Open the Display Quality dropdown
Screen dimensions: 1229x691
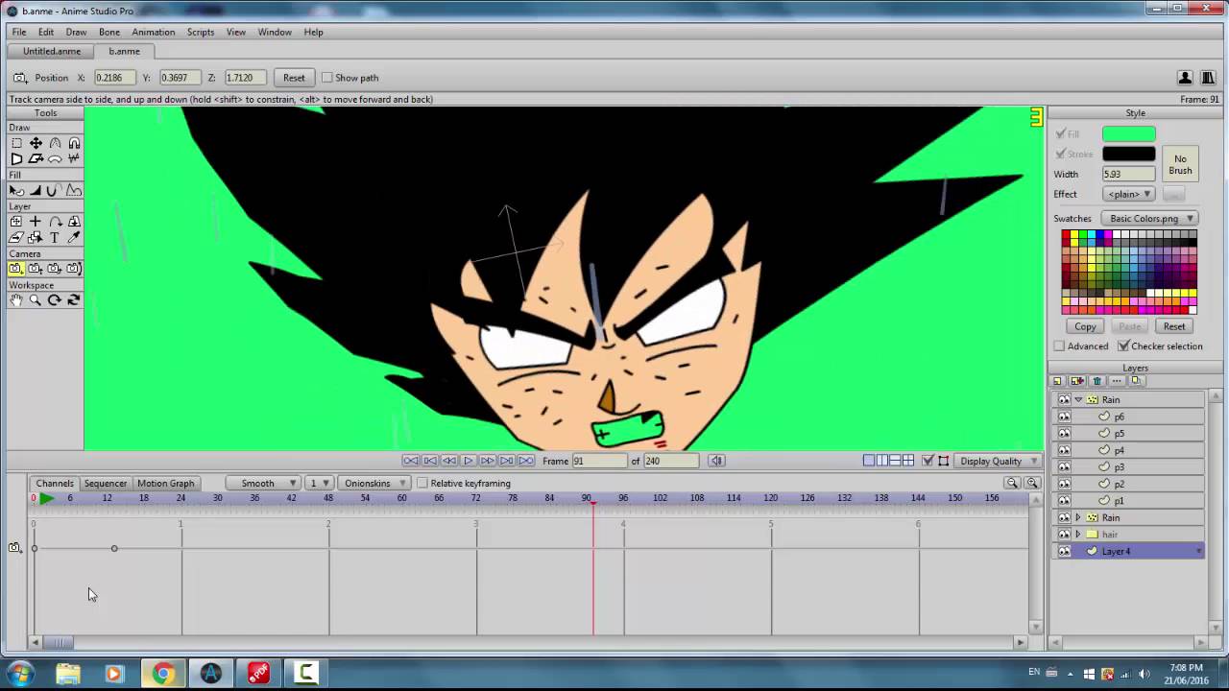[998, 461]
